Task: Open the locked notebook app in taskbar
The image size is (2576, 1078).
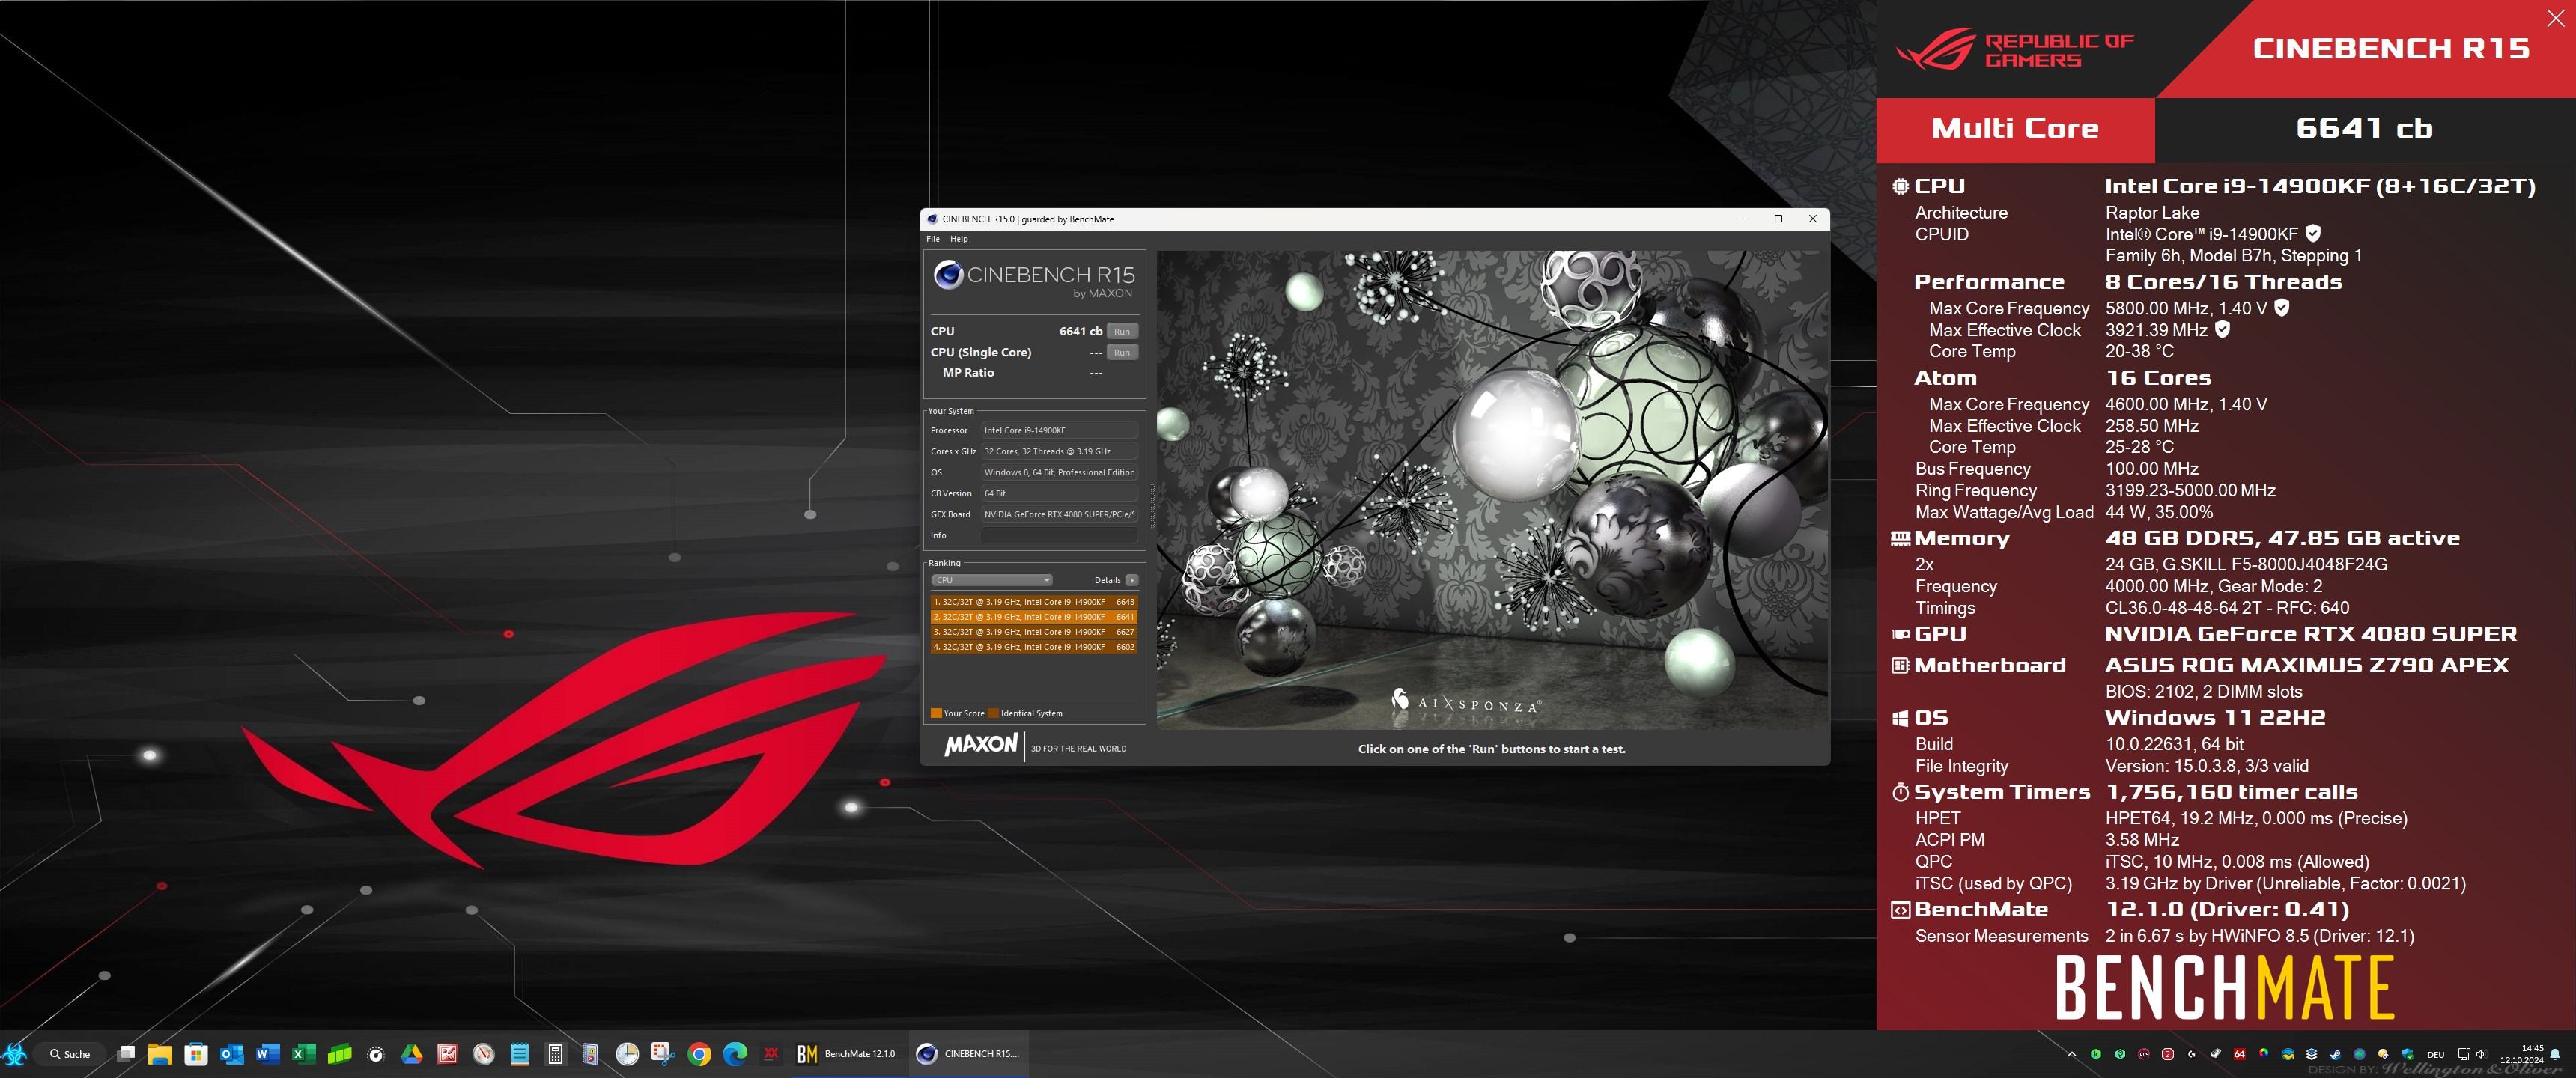Action: 591,1053
